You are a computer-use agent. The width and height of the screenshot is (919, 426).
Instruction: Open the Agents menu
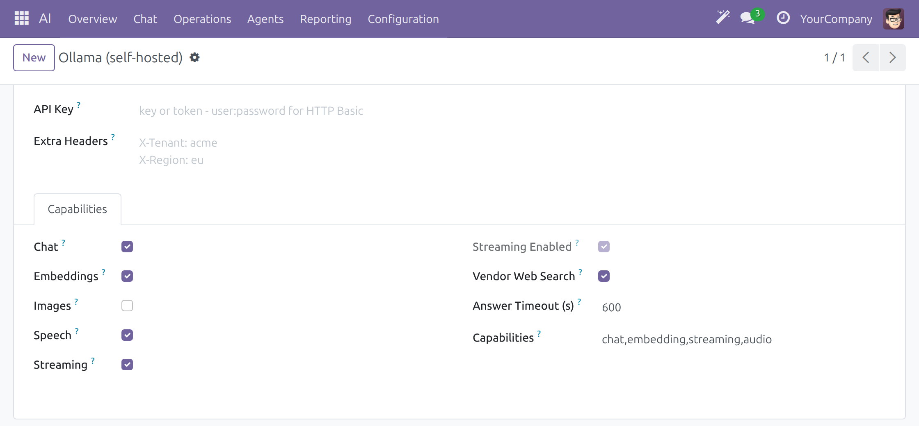pos(265,19)
